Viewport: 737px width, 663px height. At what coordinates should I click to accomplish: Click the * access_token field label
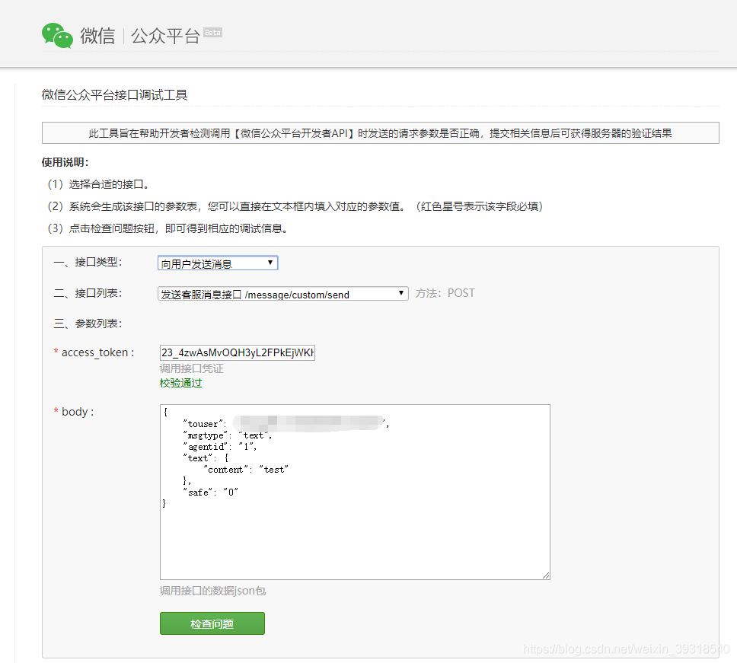(x=94, y=352)
